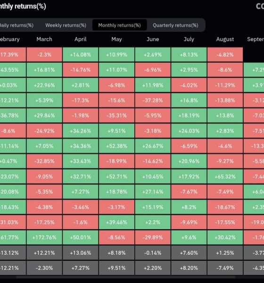The width and height of the screenshot is (264, 283).
Task: Click the +22.96% March cell
Action: [44, 85]
